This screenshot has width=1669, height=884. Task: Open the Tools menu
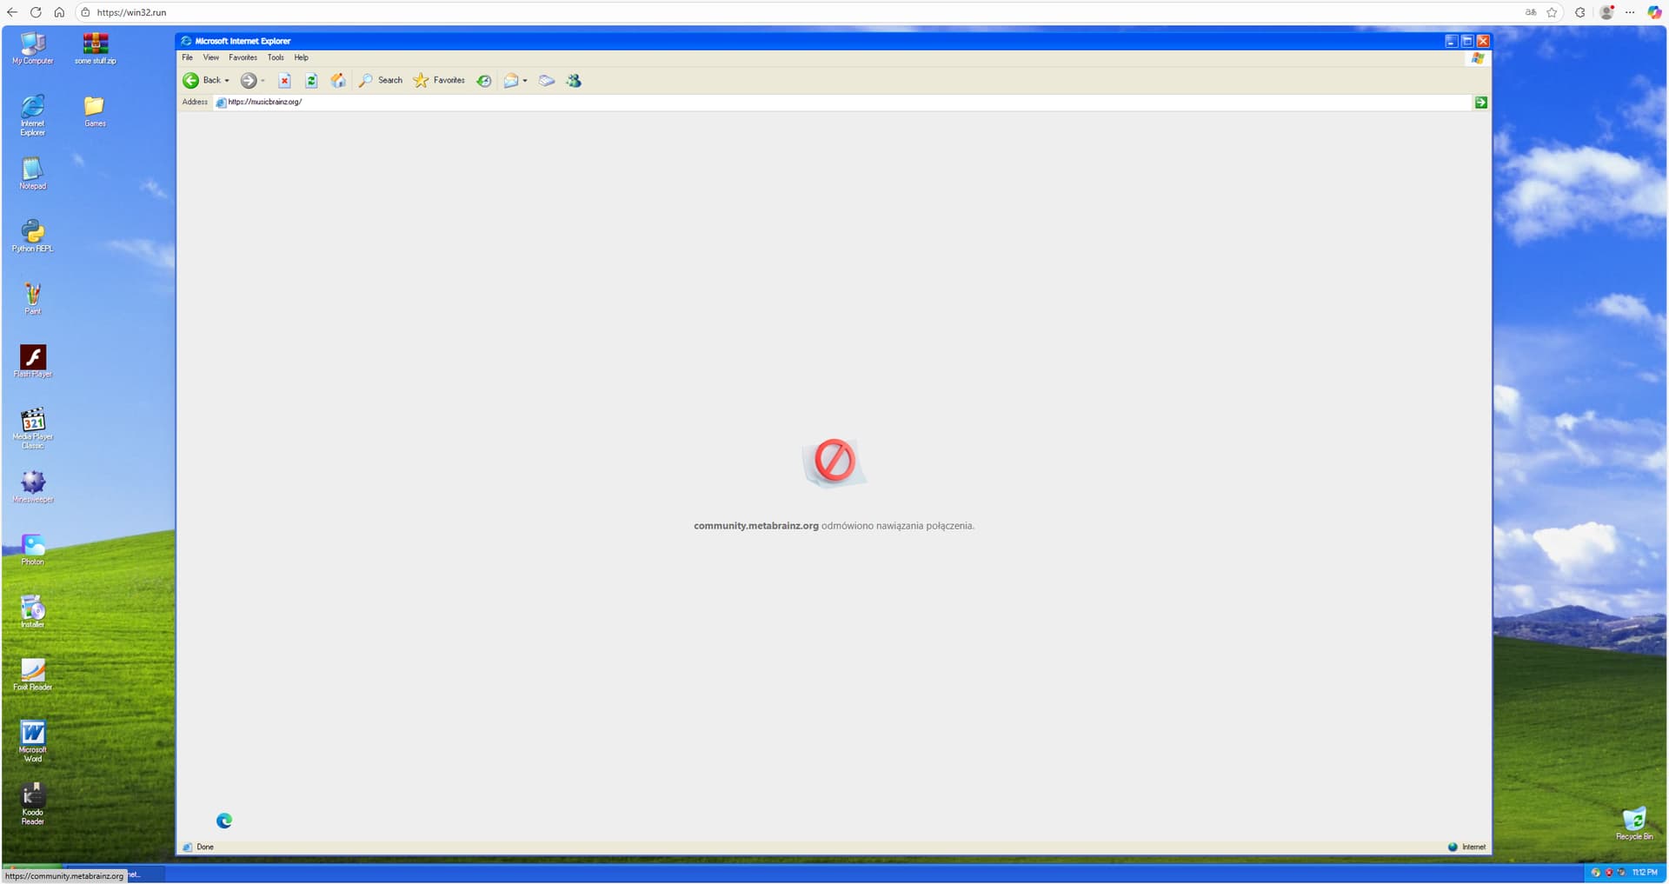click(x=276, y=57)
